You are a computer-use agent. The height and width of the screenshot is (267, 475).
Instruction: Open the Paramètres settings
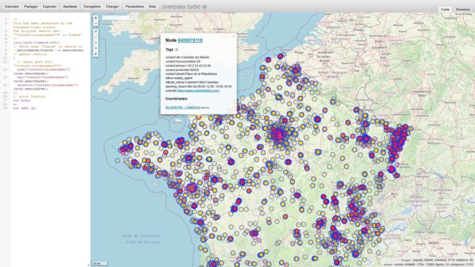[134, 6]
